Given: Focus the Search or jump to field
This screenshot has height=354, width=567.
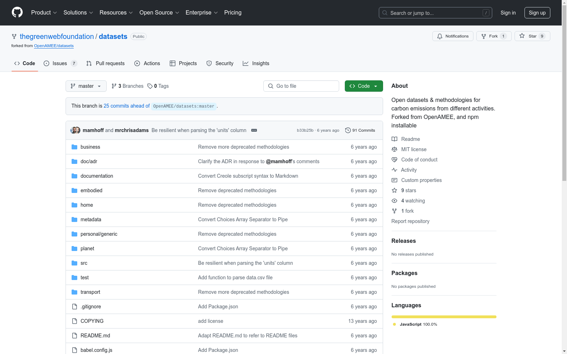Looking at the screenshot, I should (436, 13).
